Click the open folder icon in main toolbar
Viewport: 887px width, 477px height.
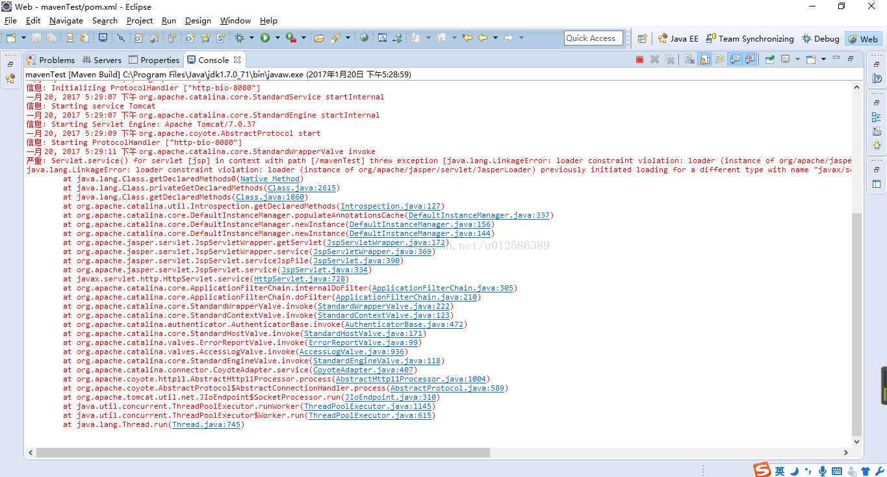point(318,38)
